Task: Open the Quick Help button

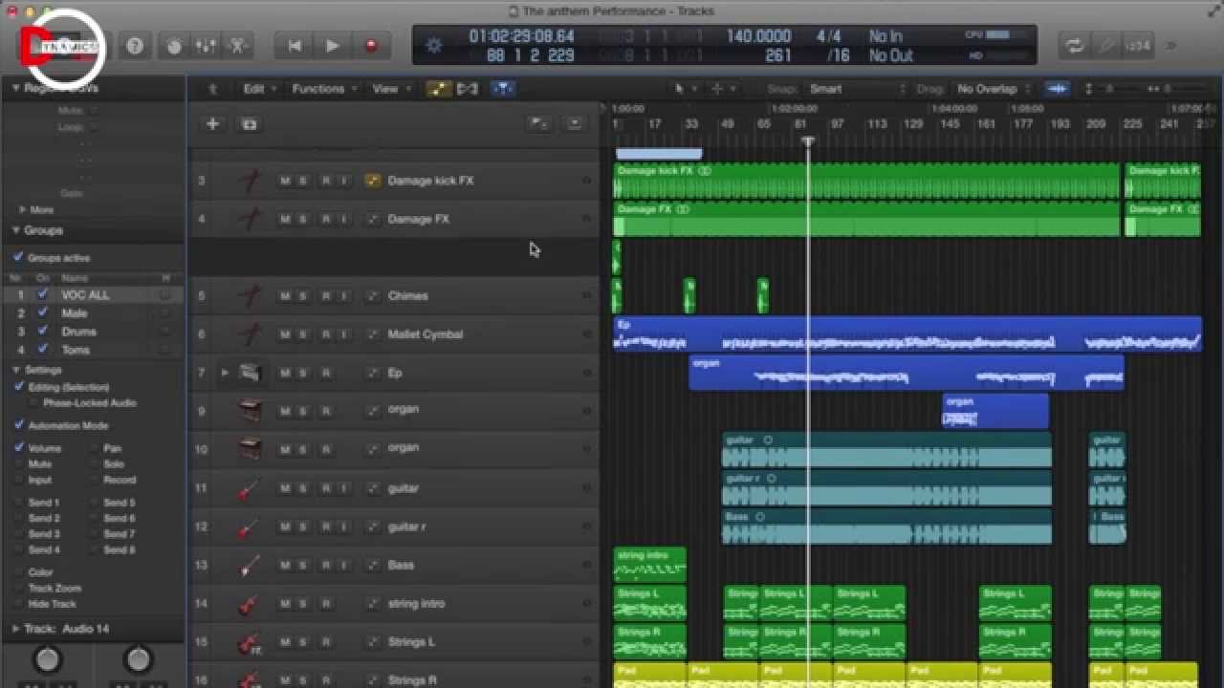Action: click(135, 45)
